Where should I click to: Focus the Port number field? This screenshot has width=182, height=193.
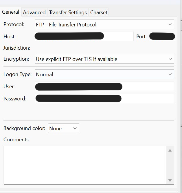(162, 36)
